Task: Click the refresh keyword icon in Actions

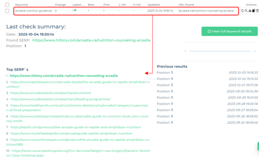Action: (x=243, y=11)
